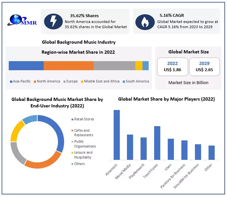
Task: Click the Middle East and Africa legend marker
Action: point(82,82)
